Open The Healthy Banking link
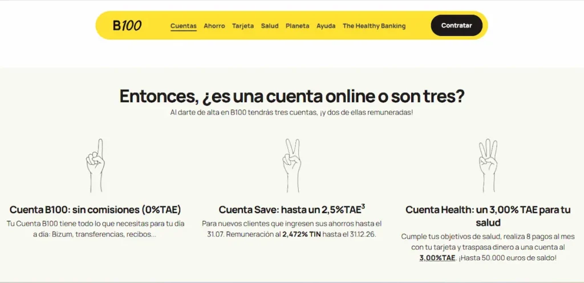 [x=374, y=26]
